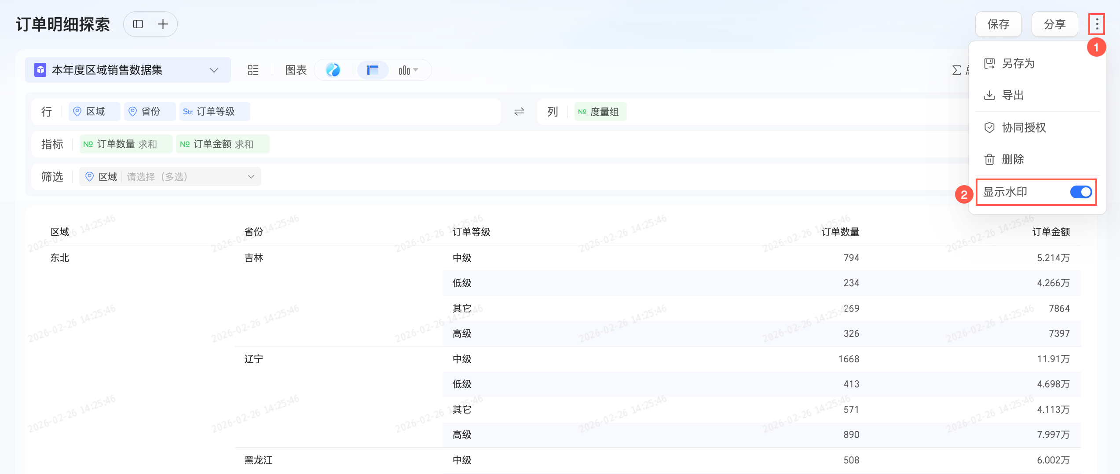The height and width of the screenshot is (474, 1120).
Task: Click the amount cell 4.113万
Action: [1053, 410]
